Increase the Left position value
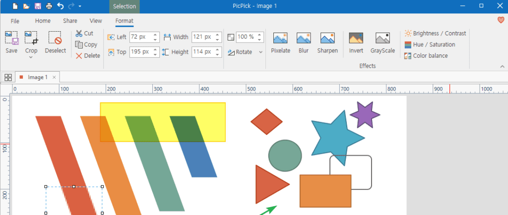 click(155, 35)
